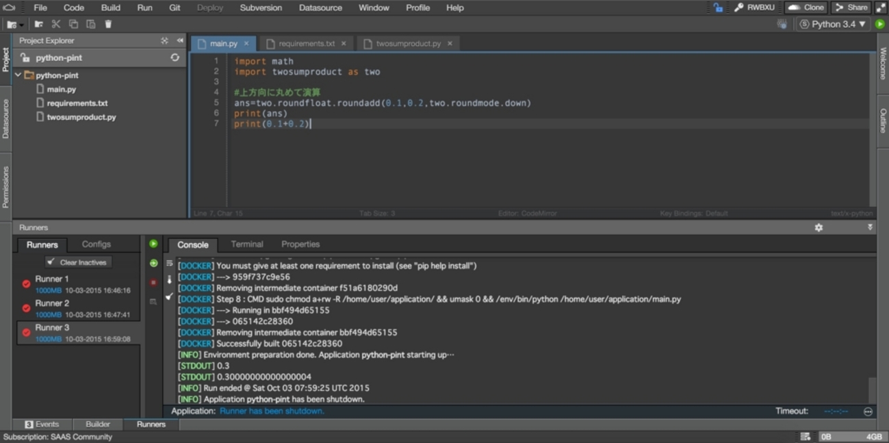
Task: Click the Cut scissors icon in toolbar
Action: click(56, 24)
